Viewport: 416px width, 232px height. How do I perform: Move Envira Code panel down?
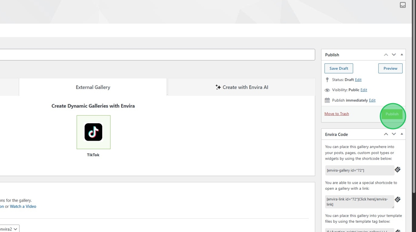394,134
